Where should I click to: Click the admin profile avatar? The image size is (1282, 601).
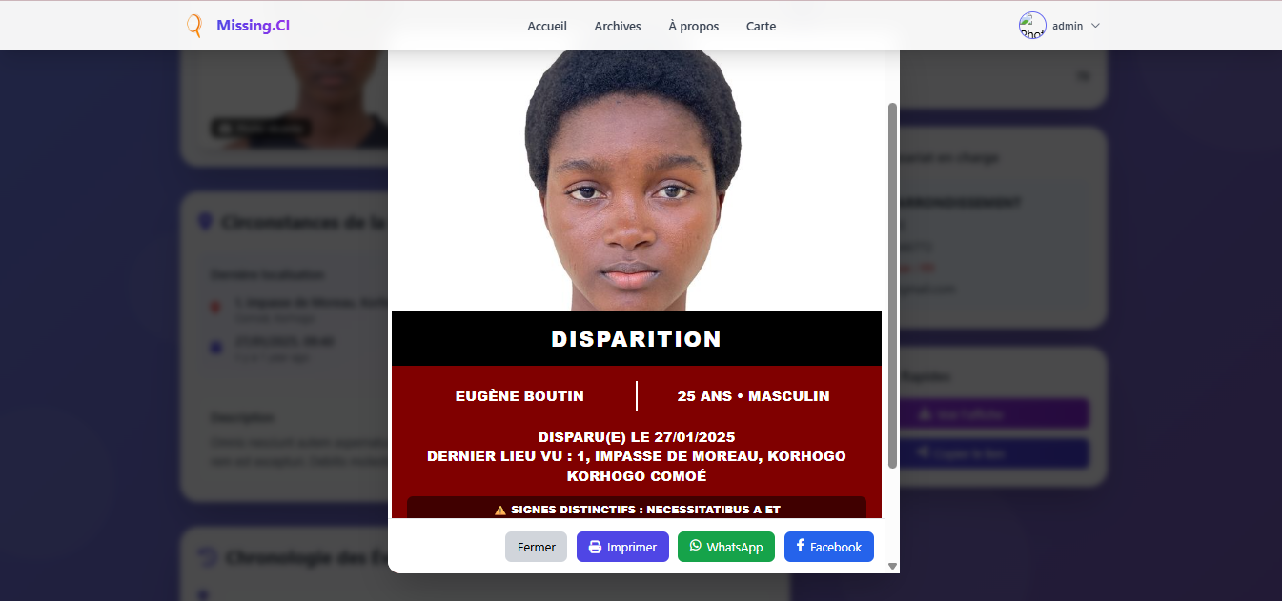[1032, 26]
